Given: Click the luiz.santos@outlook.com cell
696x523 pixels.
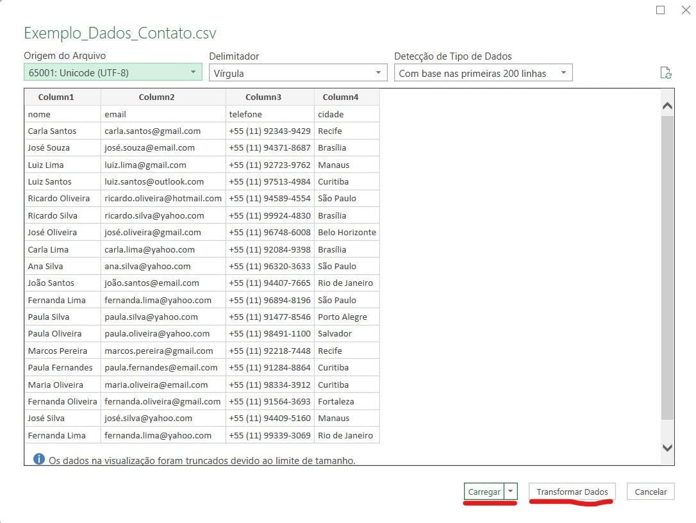Looking at the screenshot, I should click(x=163, y=181).
